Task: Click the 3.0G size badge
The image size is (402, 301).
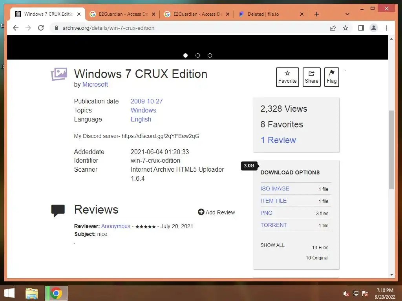Action: (x=249, y=166)
